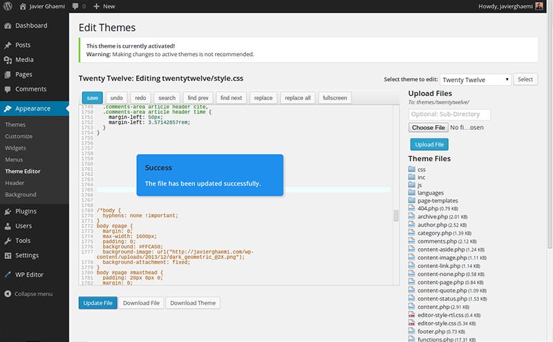The height and width of the screenshot is (342, 553).
Task: Open the WordPress logo menu
Action: [x=8, y=6]
